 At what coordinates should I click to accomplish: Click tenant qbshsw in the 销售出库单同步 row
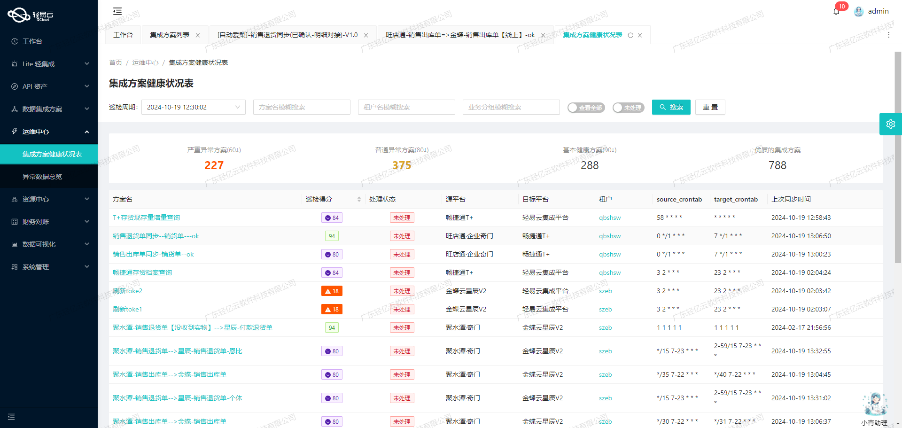(x=610, y=254)
